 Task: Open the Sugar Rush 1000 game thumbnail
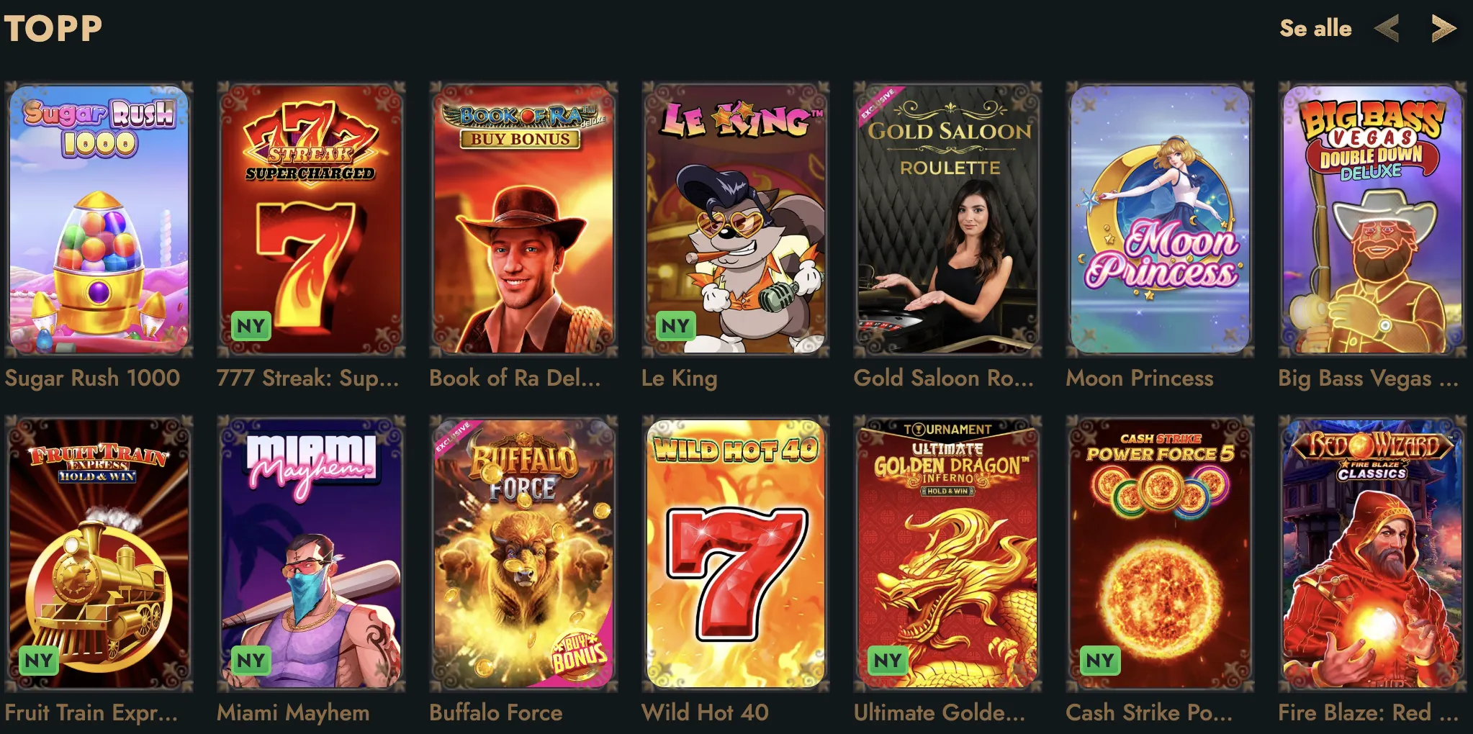99,219
